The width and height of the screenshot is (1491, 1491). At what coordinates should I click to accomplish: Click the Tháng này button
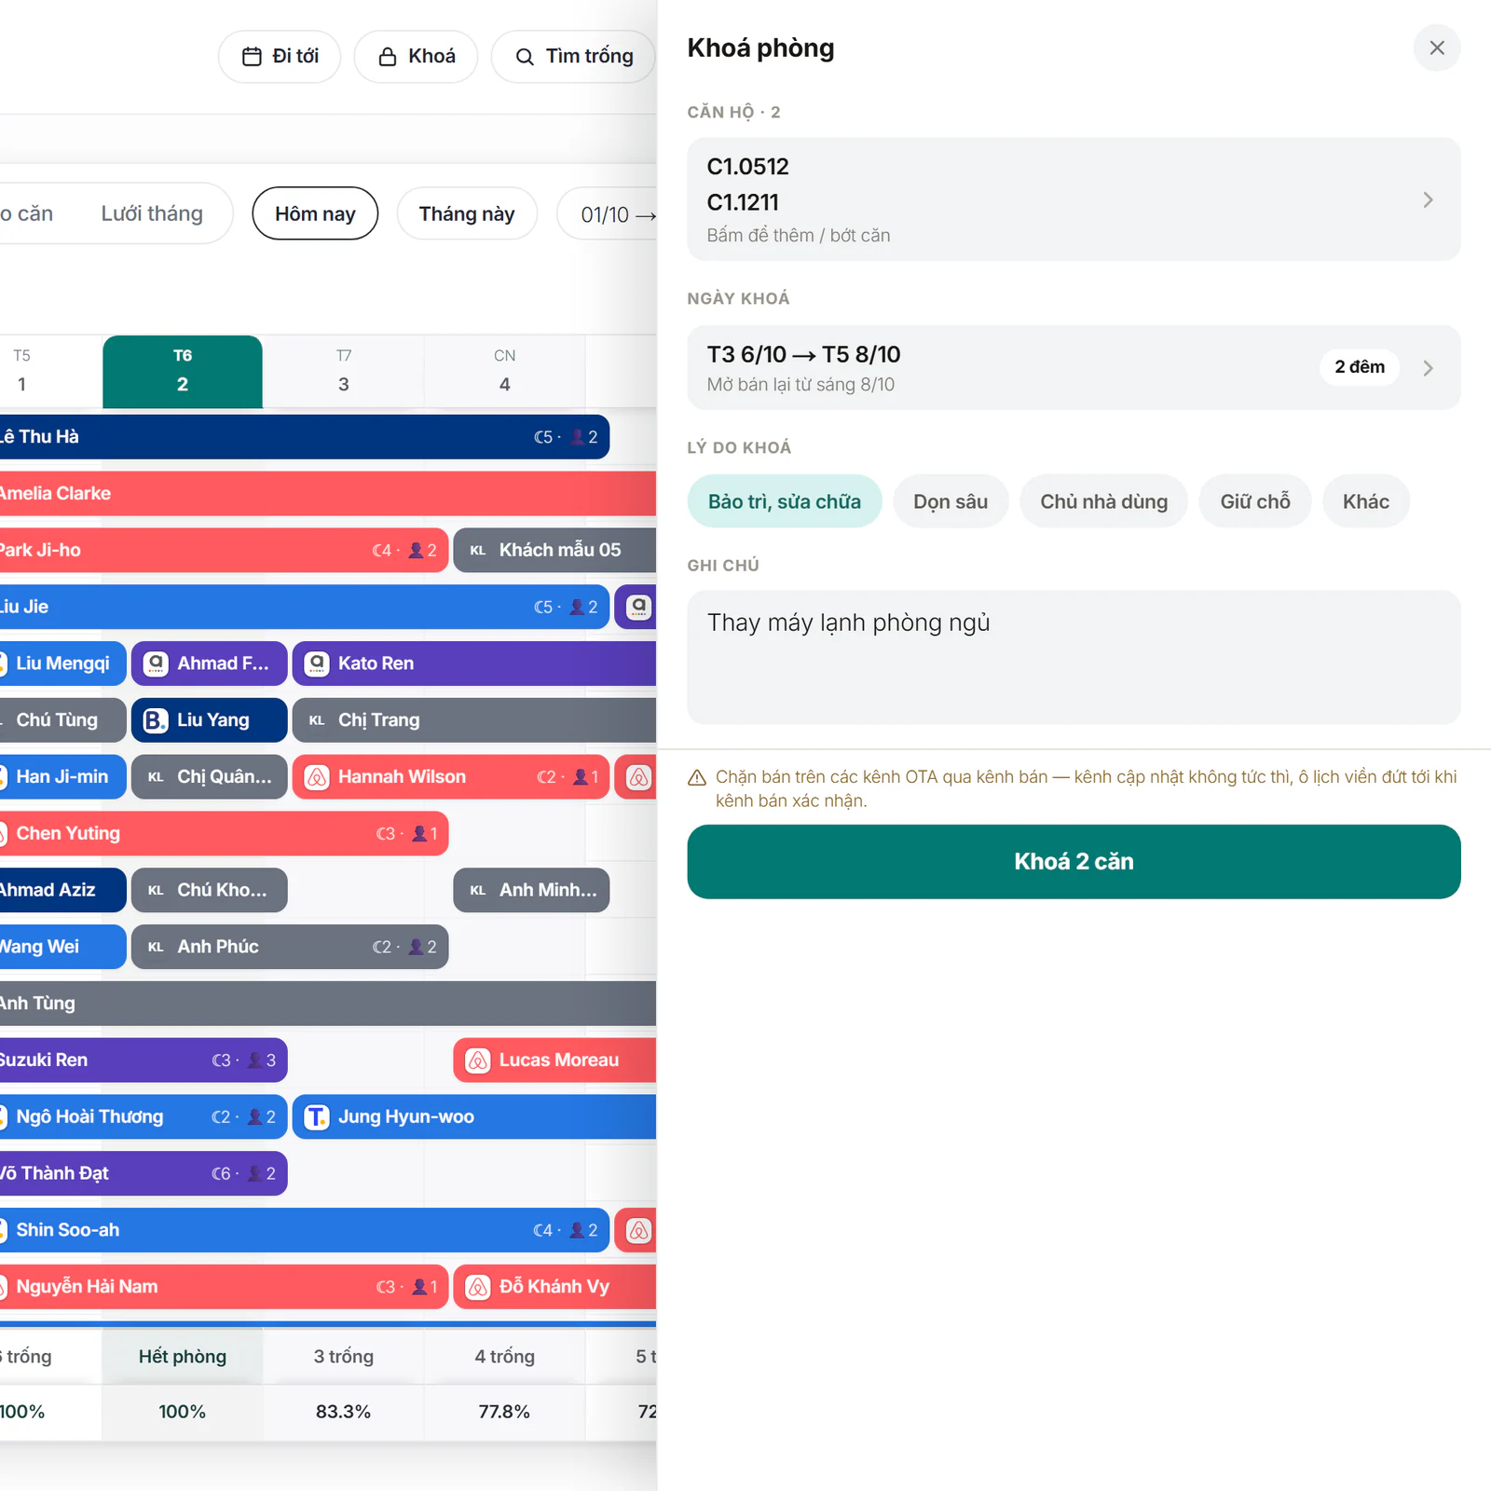(x=467, y=213)
